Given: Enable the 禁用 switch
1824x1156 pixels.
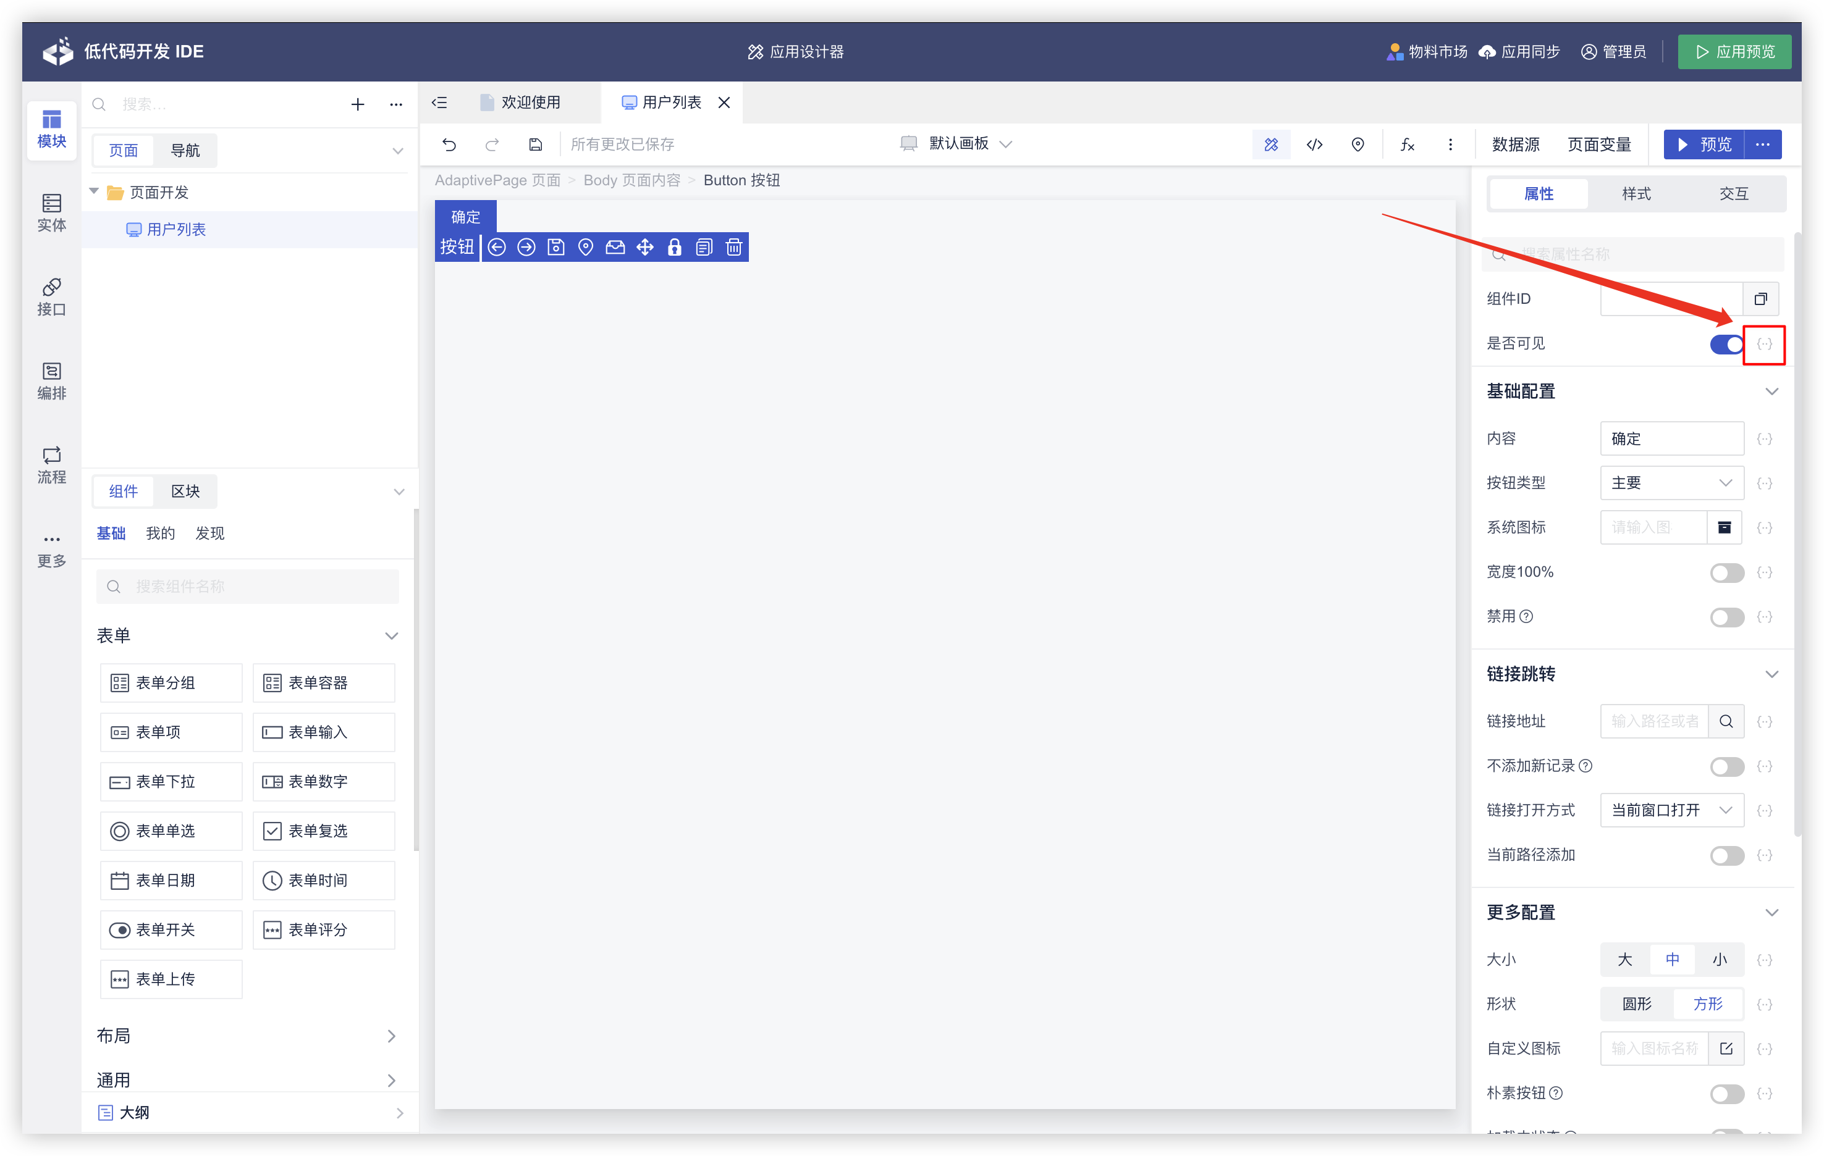Looking at the screenshot, I should (x=1726, y=617).
